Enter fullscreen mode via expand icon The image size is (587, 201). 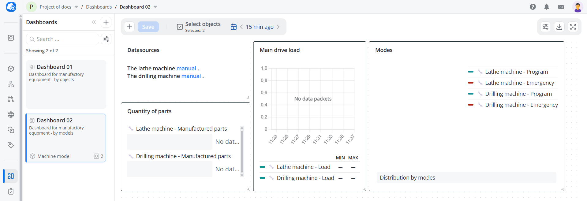[x=573, y=27]
